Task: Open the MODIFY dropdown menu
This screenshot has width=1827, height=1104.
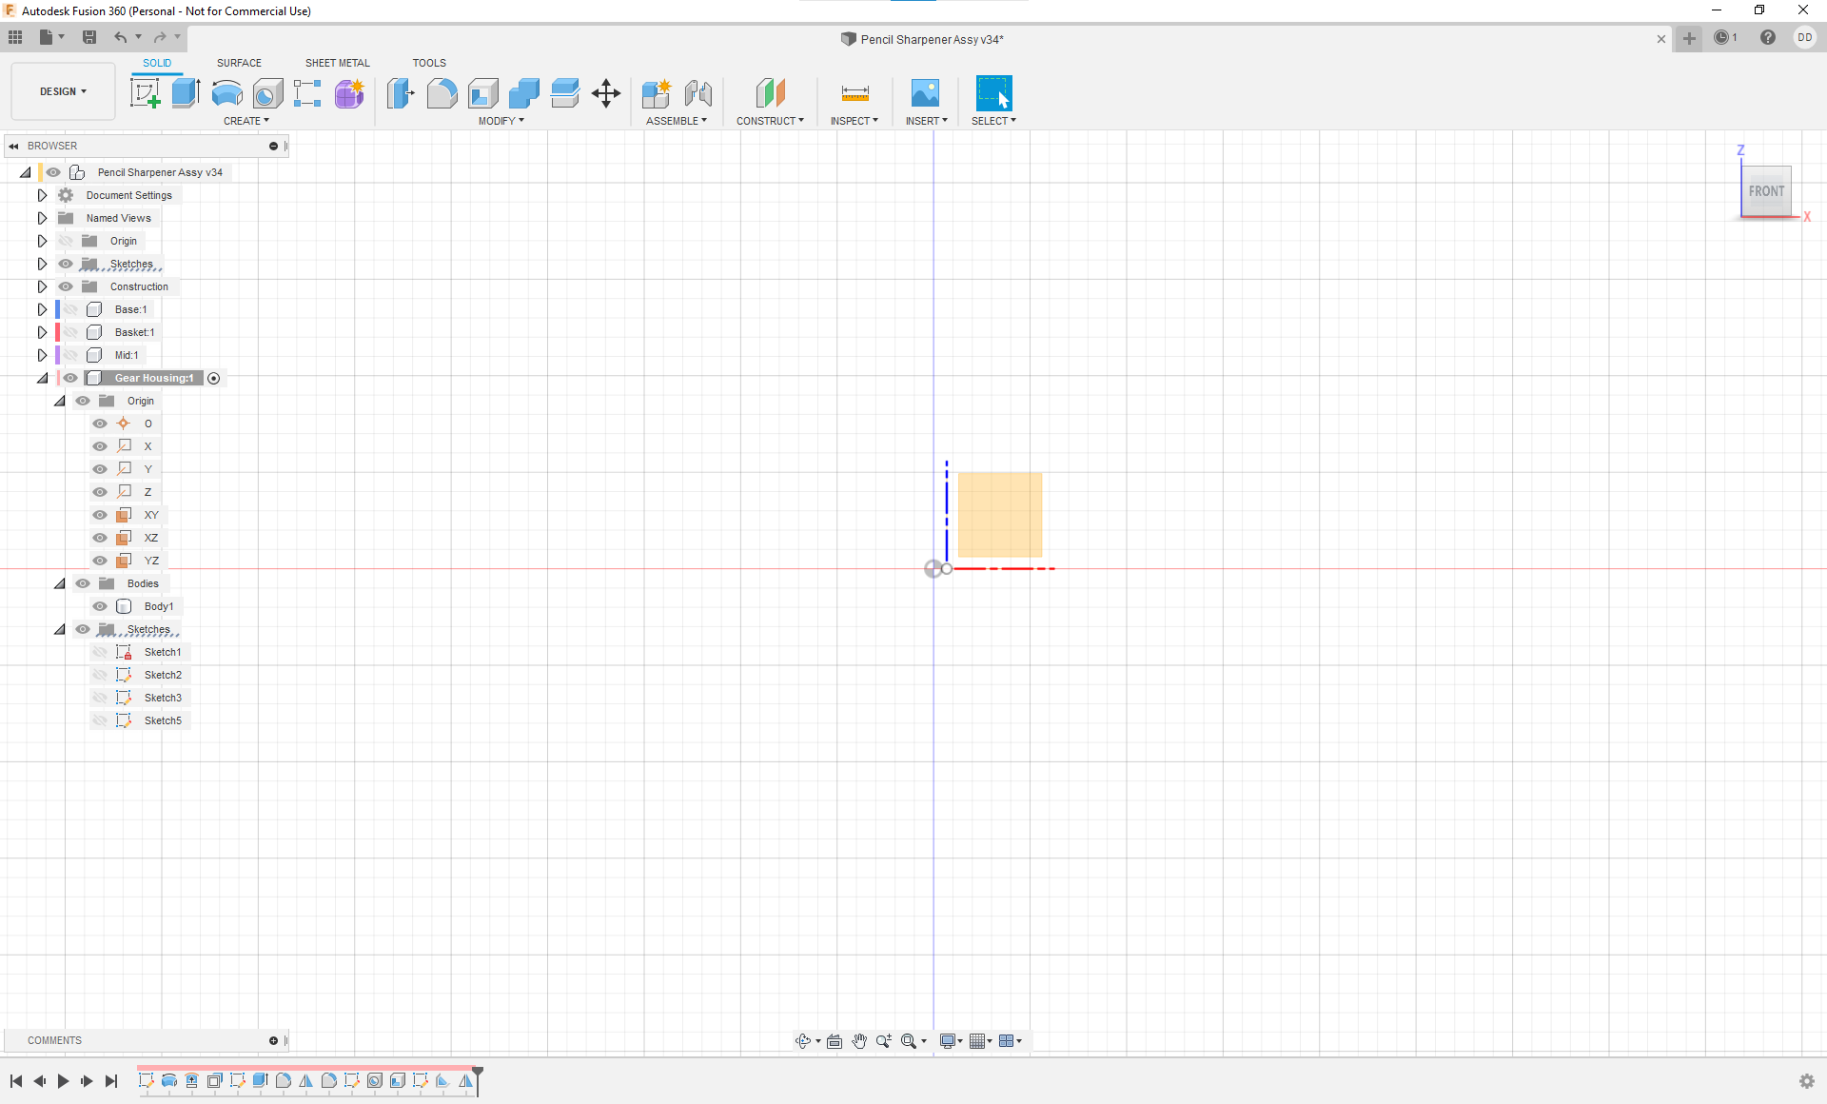Action: (x=501, y=121)
